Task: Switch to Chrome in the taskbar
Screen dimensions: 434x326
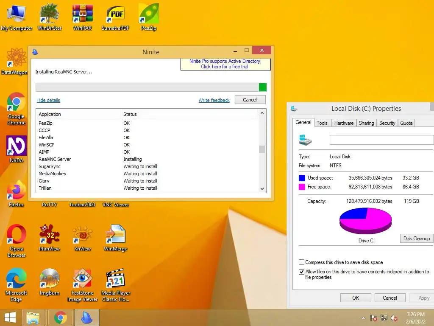Action: pyautogui.click(x=60, y=318)
